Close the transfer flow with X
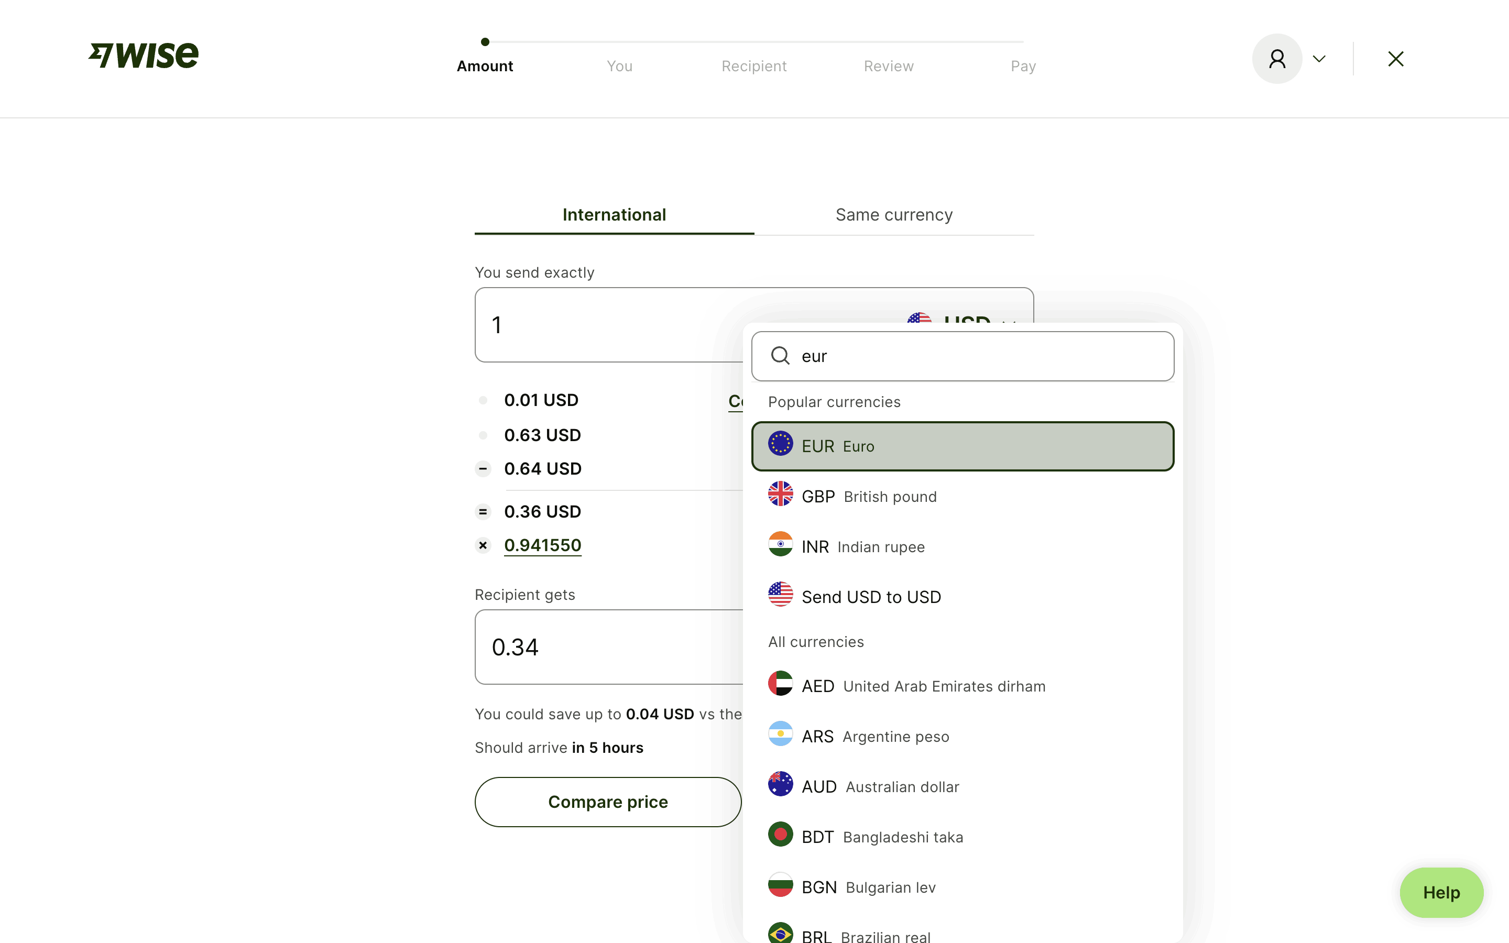This screenshot has width=1509, height=943. pos(1395,59)
